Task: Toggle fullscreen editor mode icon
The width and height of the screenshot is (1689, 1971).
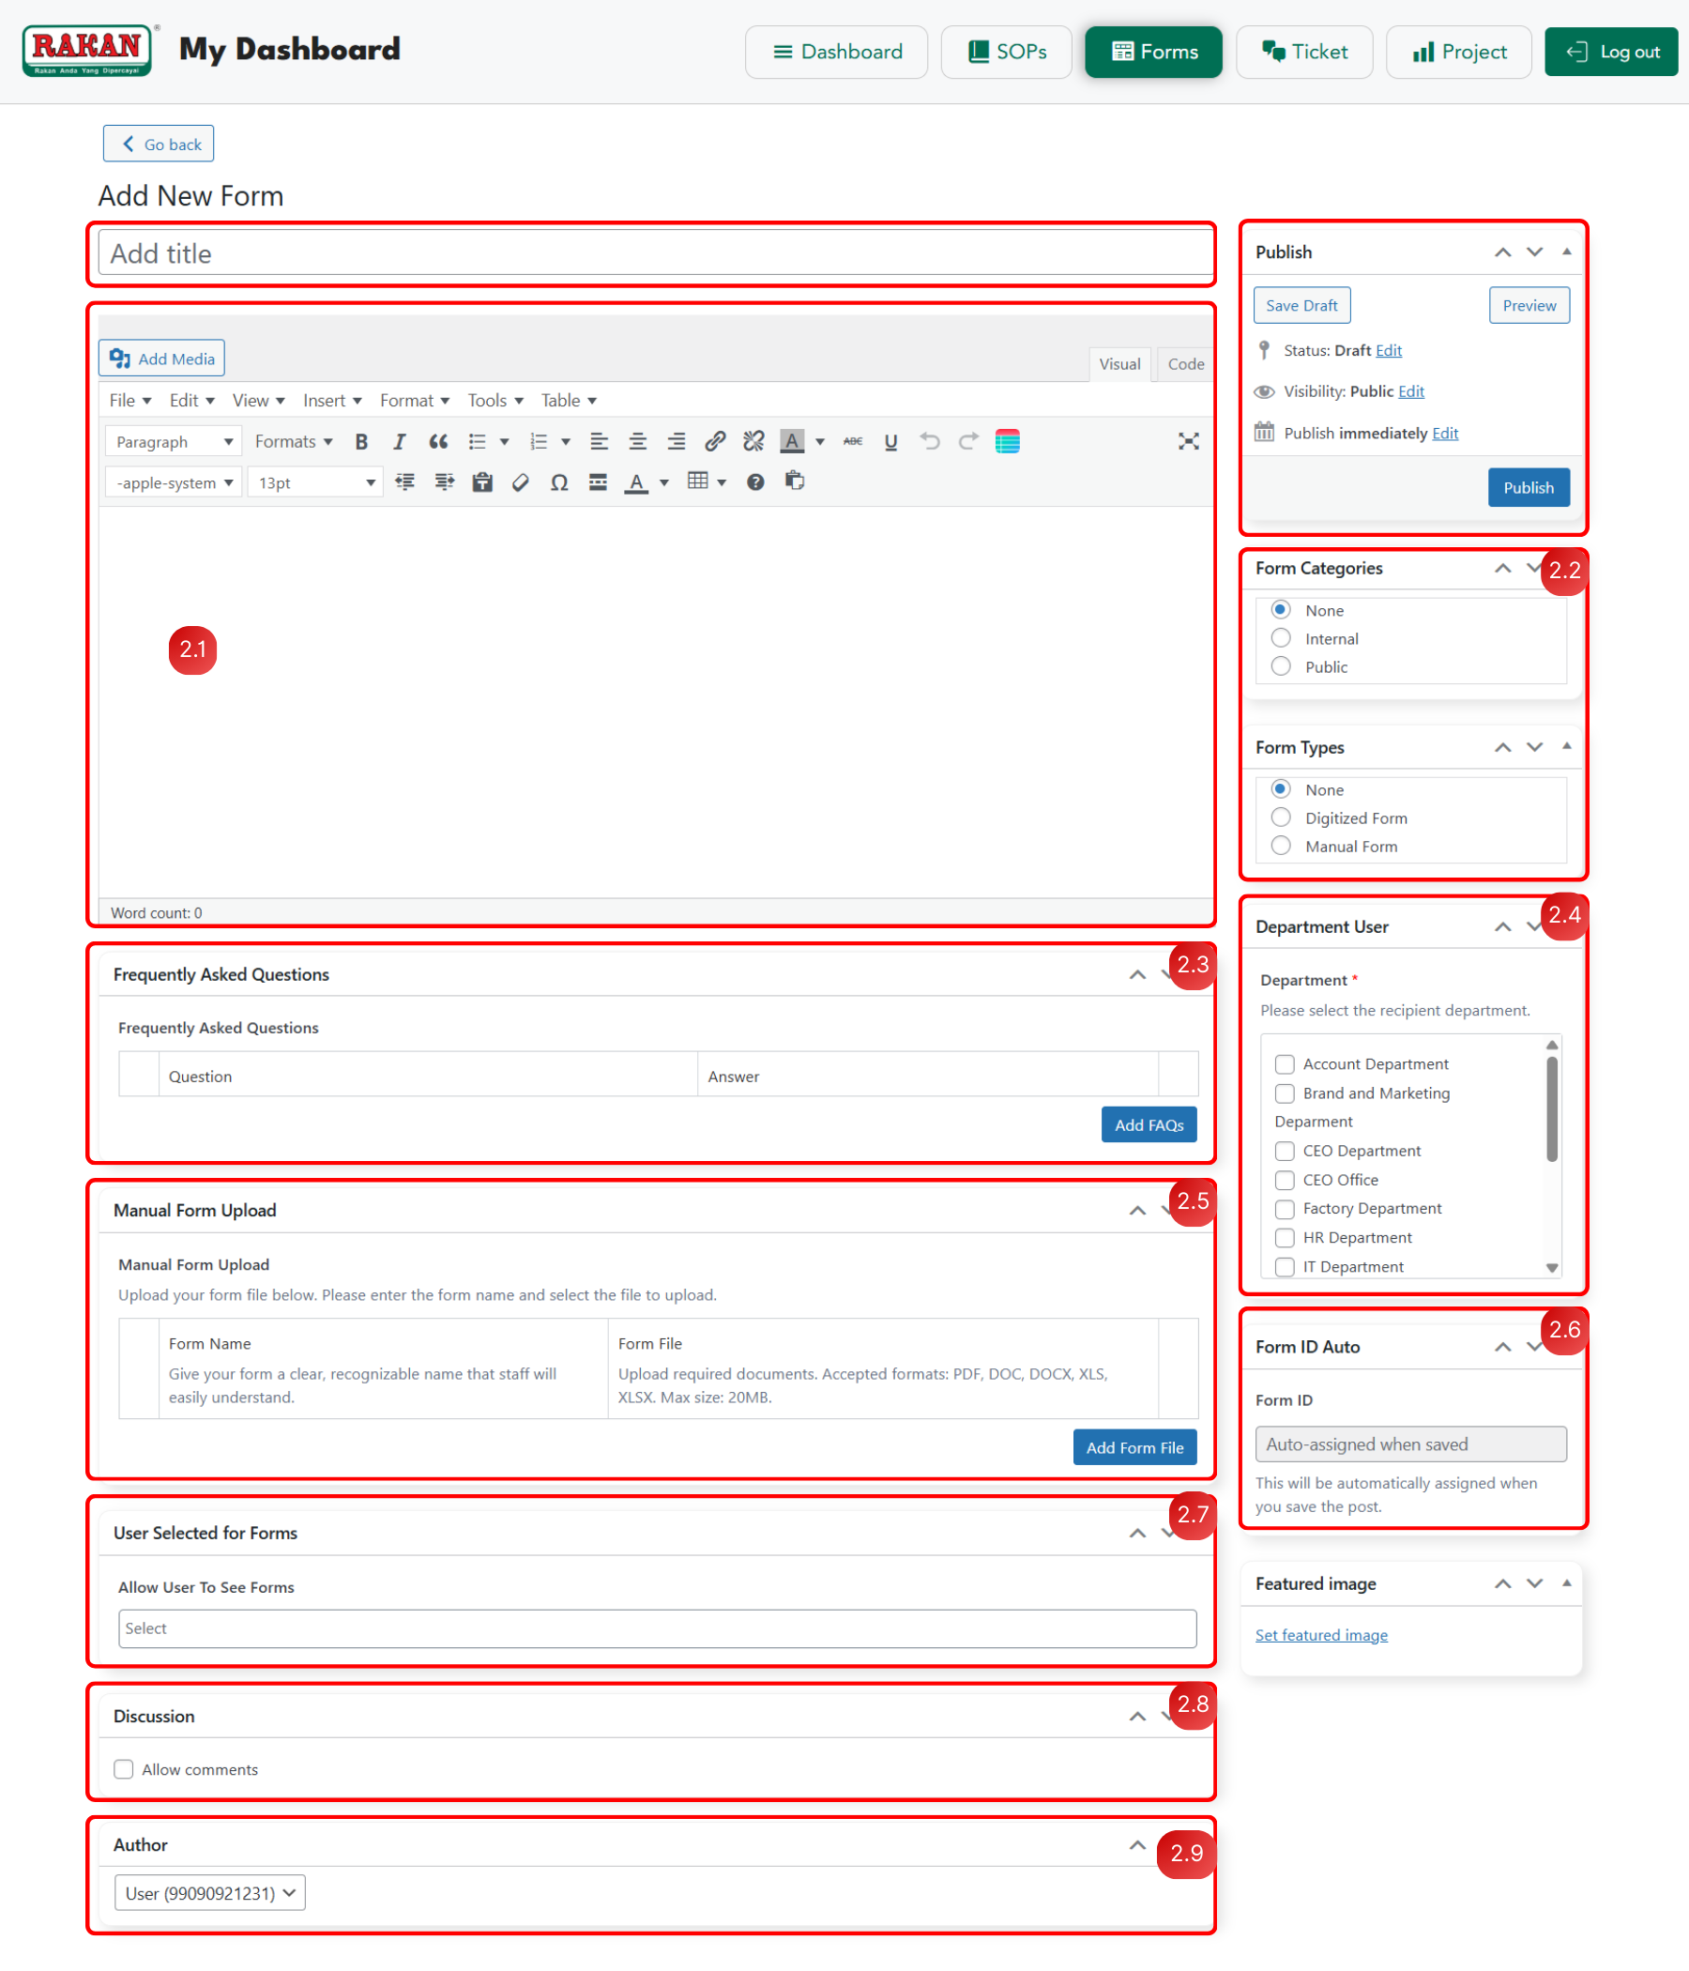Action: [x=1188, y=441]
